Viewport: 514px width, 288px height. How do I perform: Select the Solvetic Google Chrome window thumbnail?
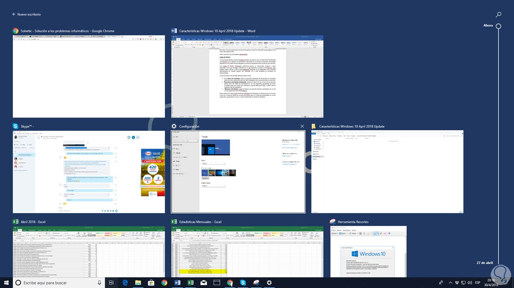(89, 76)
